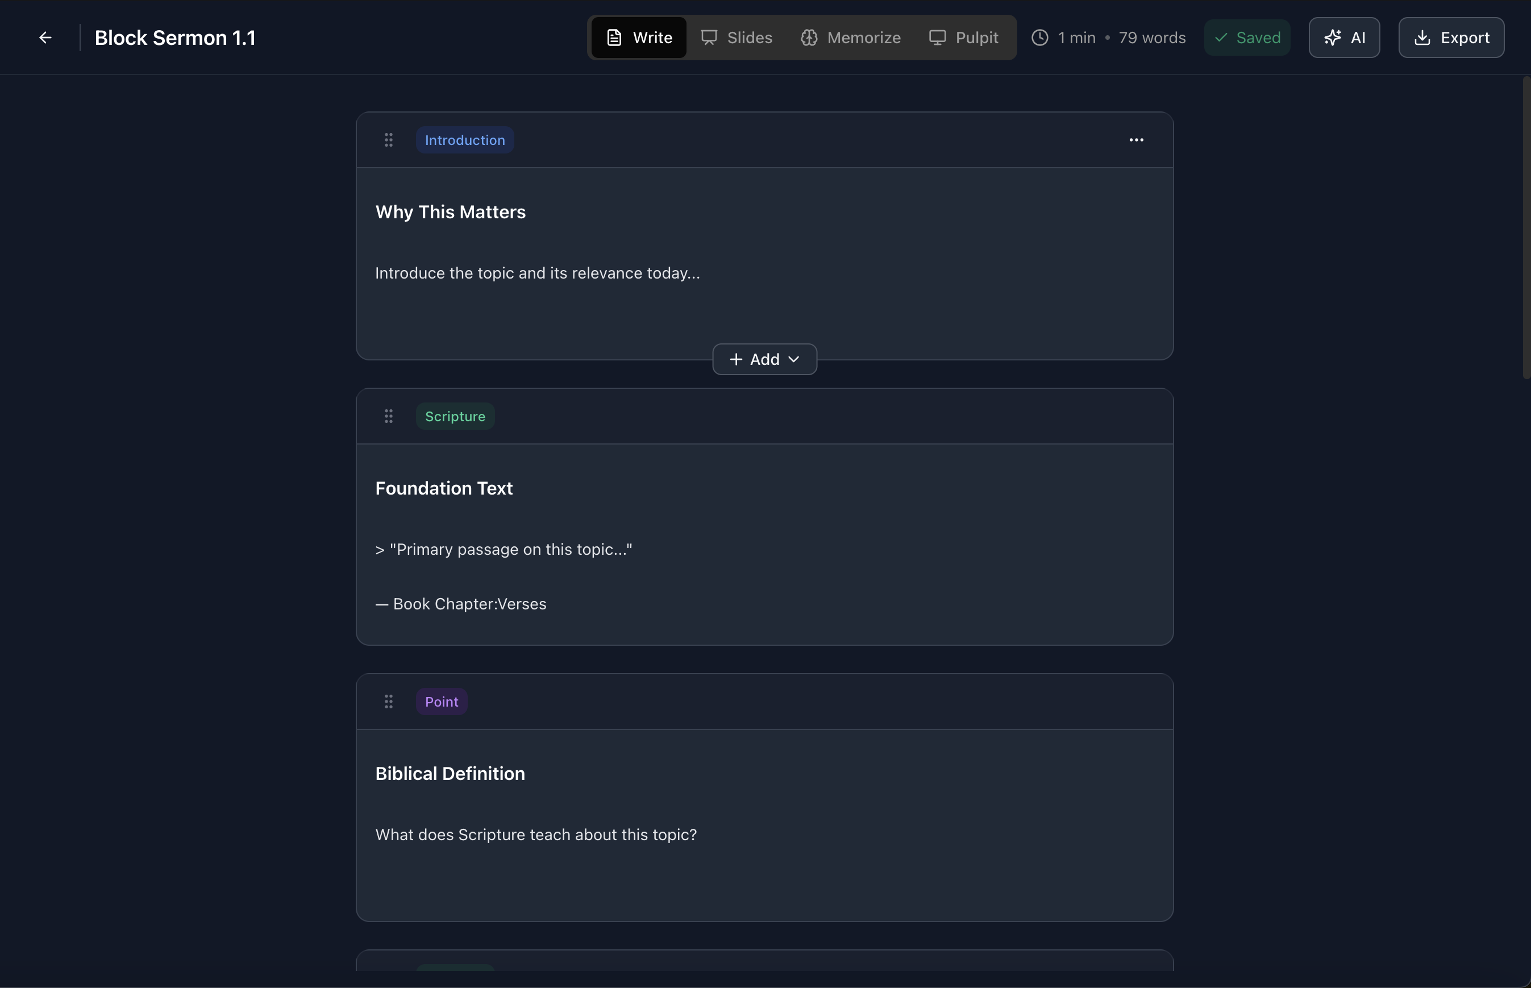Click the Why This Matters heading text
Image resolution: width=1531 pixels, height=988 pixels.
click(x=450, y=211)
